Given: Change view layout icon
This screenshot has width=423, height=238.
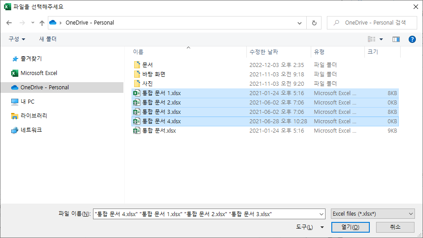Looking at the screenshot, I should coord(372,39).
